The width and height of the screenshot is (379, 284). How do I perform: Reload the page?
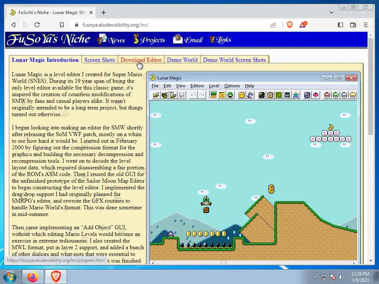tap(37, 25)
